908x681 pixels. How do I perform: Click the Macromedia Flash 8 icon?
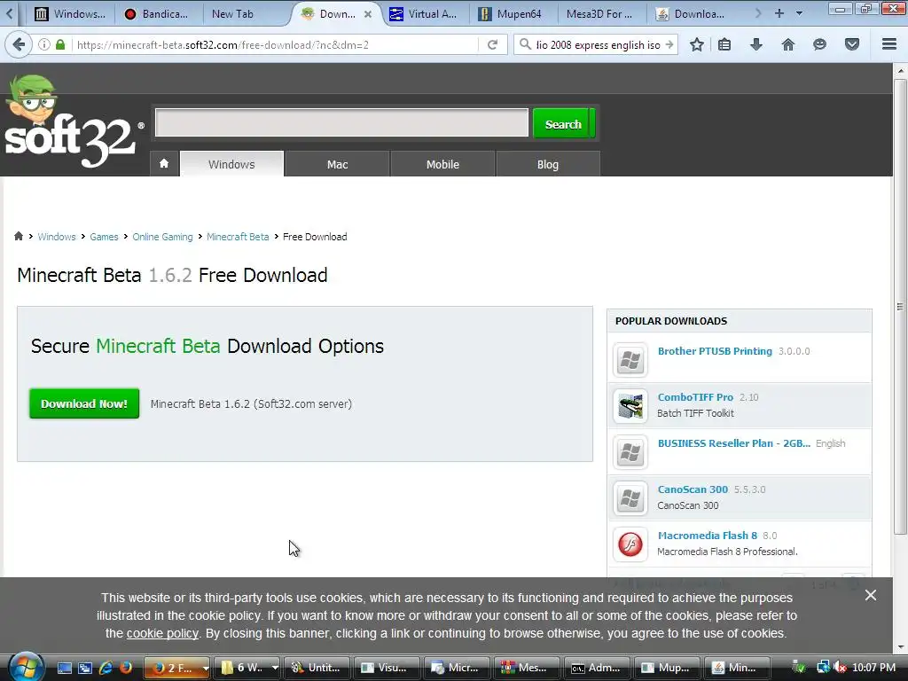[x=630, y=544]
